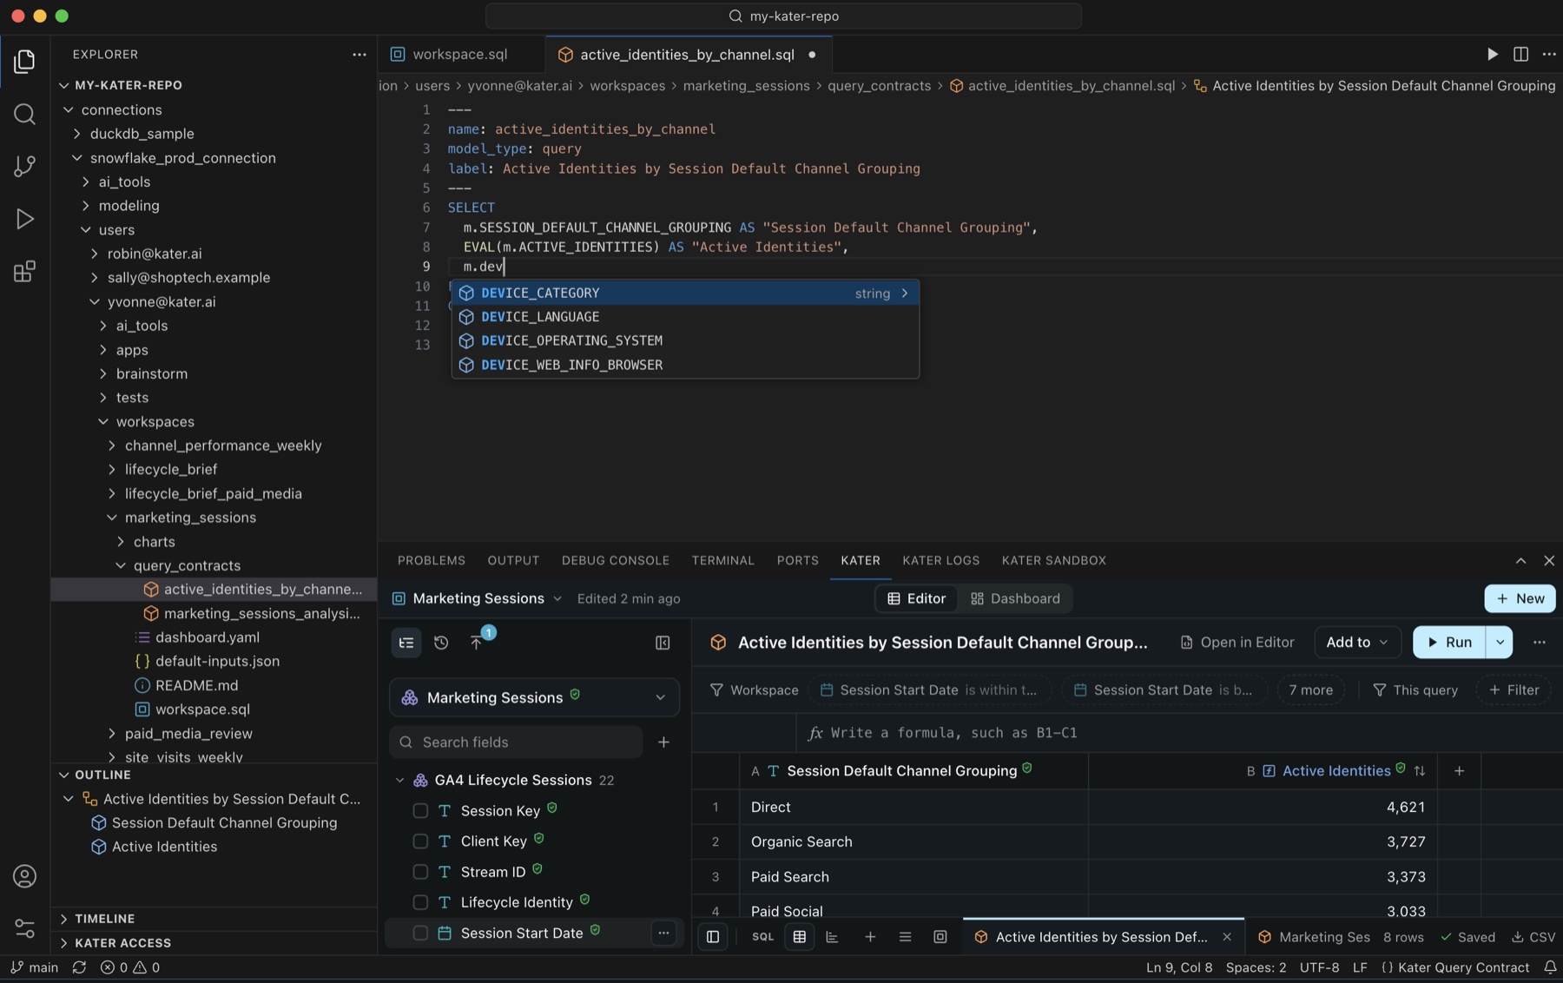Open the Source Control view
The image size is (1563, 983).
[24, 166]
